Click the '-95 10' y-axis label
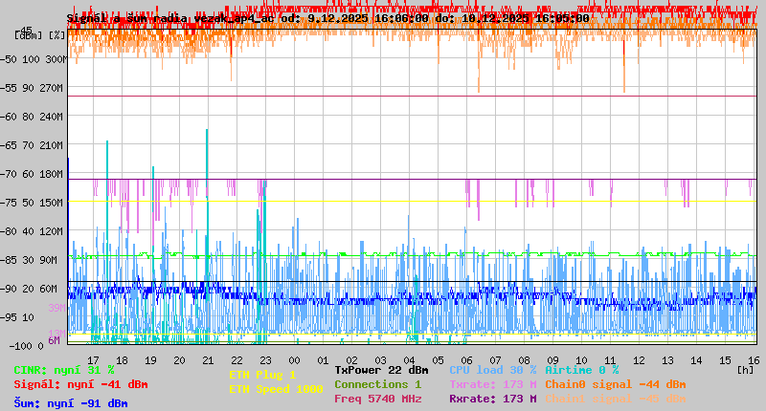 pos(17,318)
